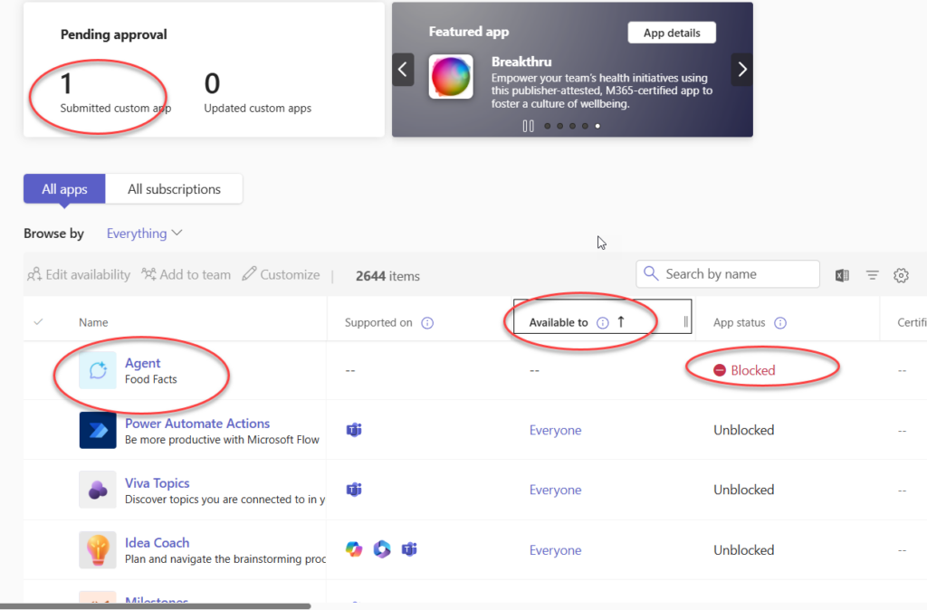Go to the next featured app
This screenshot has width=927, height=610.
click(x=742, y=70)
